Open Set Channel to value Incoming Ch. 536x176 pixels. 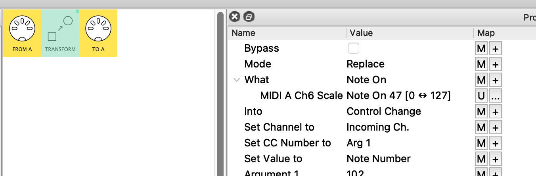click(x=377, y=127)
